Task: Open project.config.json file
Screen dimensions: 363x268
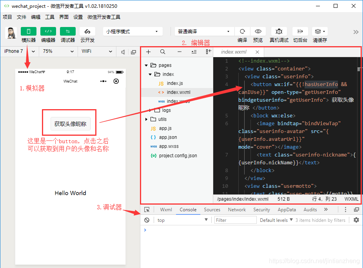Action: [177, 155]
